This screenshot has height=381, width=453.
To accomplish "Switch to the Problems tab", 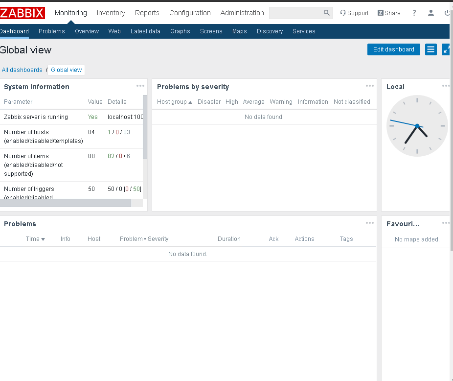I will click(x=52, y=31).
